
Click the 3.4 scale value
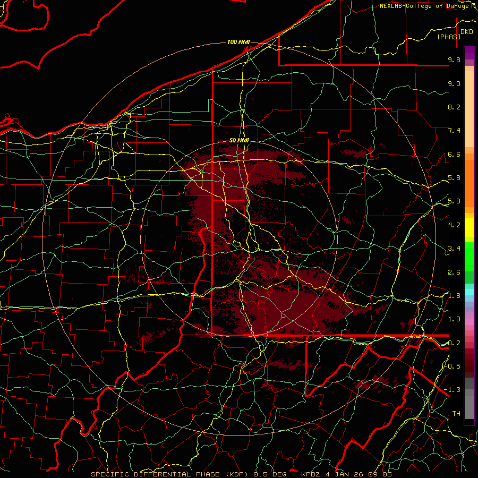pyautogui.click(x=454, y=249)
